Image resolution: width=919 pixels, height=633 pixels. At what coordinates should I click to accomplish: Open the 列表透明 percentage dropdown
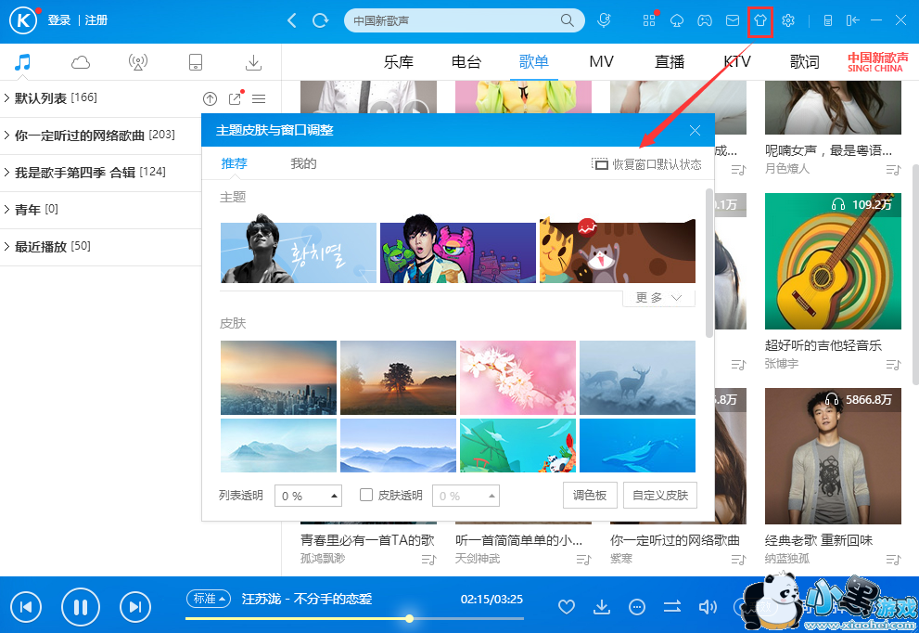coord(309,496)
